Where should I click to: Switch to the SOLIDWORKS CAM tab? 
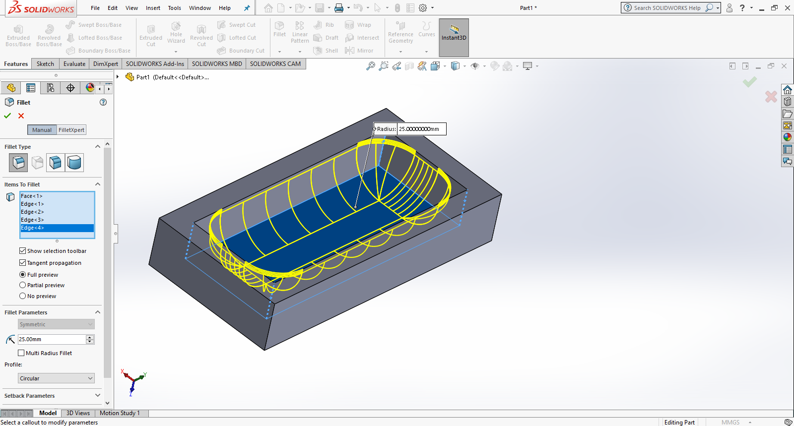click(x=275, y=64)
